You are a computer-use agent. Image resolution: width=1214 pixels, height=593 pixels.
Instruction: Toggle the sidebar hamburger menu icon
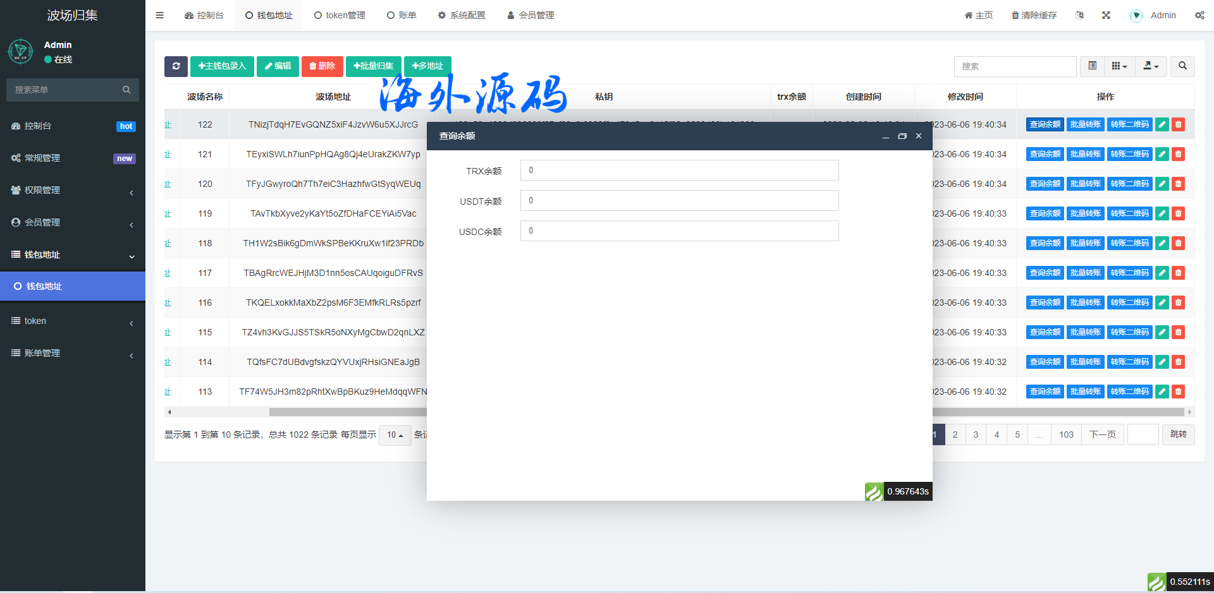(x=160, y=15)
